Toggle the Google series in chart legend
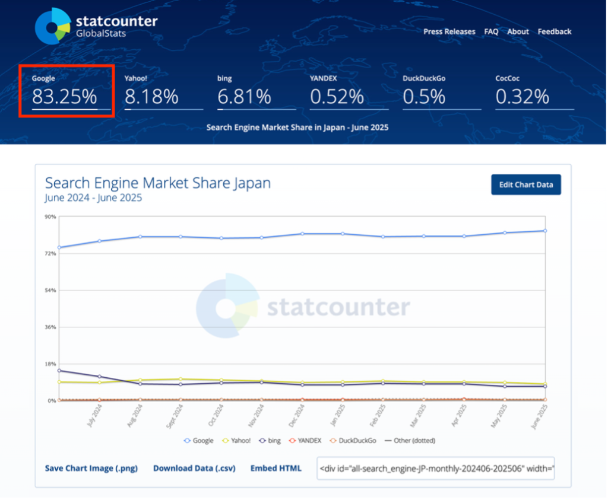The height and width of the screenshot is (500, 608). pyautogui.click(x=199, y=441)
